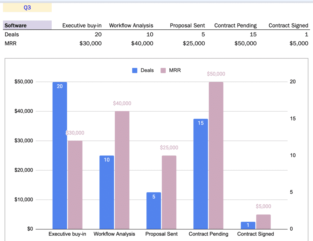Click the table cell showing 15 deals

click(253, 35)
